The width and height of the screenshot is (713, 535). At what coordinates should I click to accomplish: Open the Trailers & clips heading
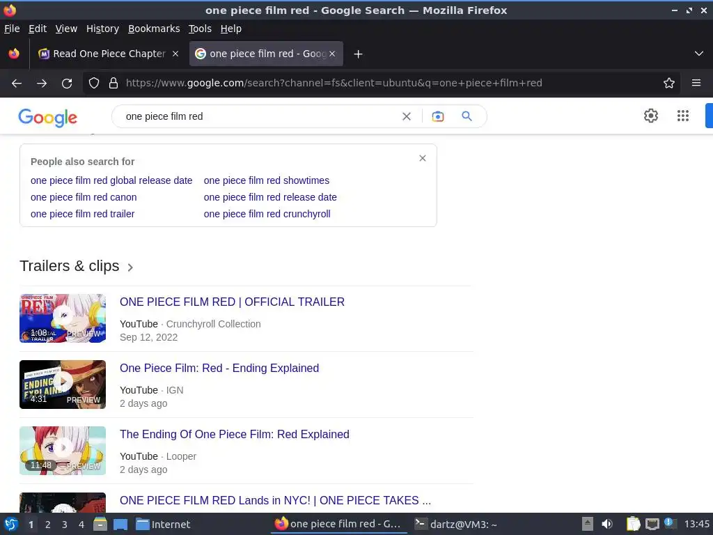(69, 266)
